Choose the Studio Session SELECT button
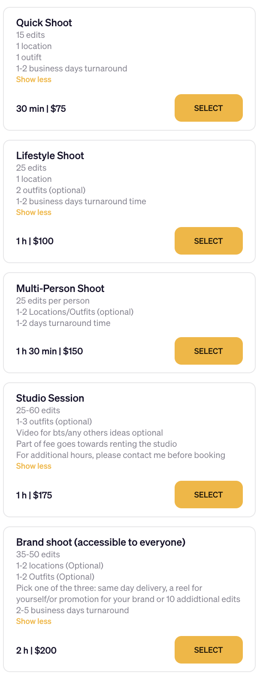Screen dimensions: 260x676 (209, 495)
